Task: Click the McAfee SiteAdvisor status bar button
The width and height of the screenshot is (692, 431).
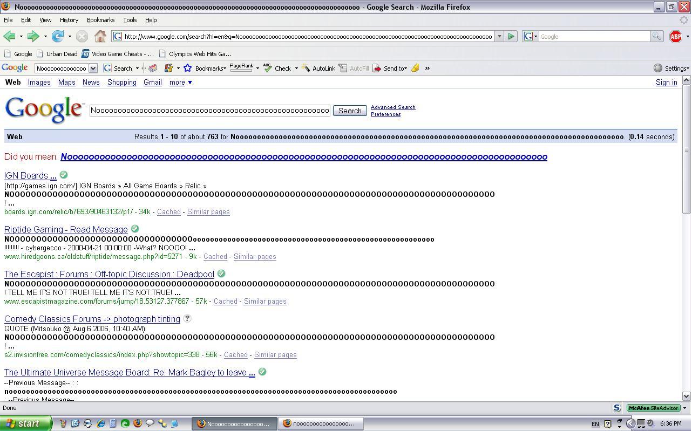Action: (x=653, y=408)
